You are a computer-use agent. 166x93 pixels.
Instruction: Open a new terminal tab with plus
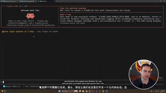click(x=57, y=1)
